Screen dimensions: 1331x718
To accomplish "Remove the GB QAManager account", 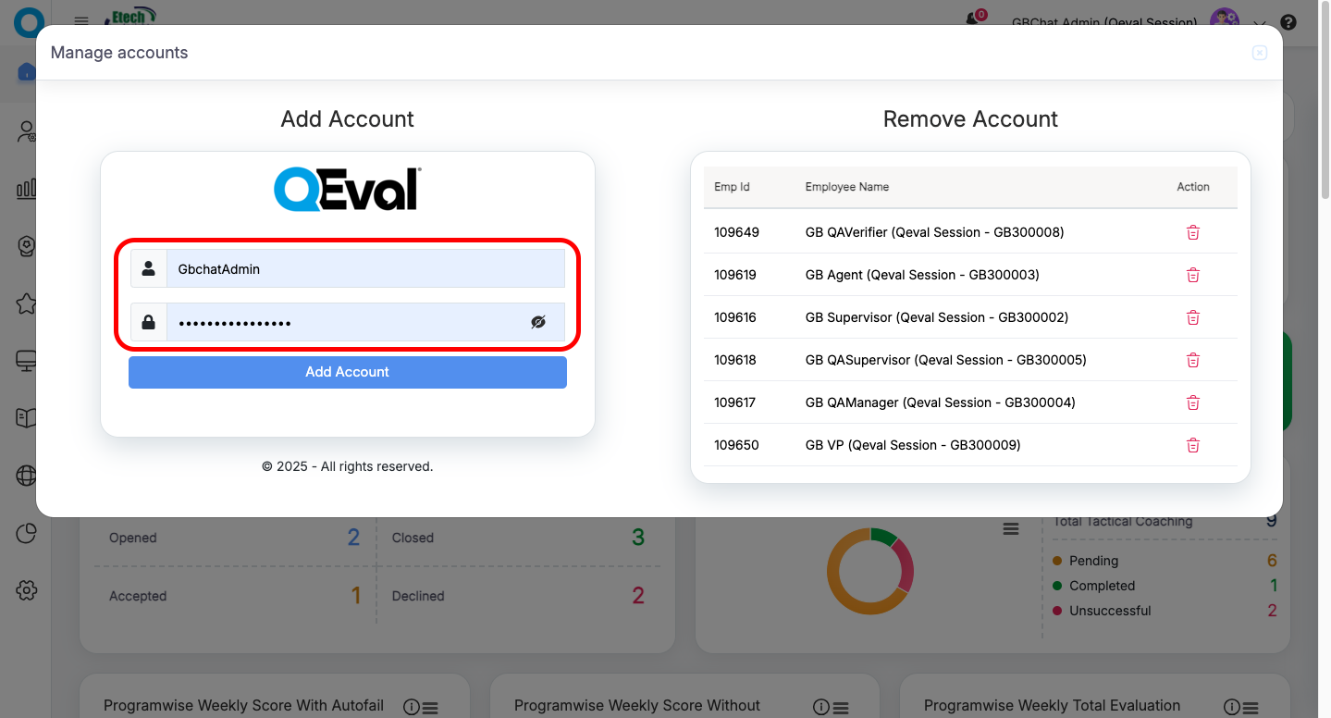I will [x=1192, y=402].
